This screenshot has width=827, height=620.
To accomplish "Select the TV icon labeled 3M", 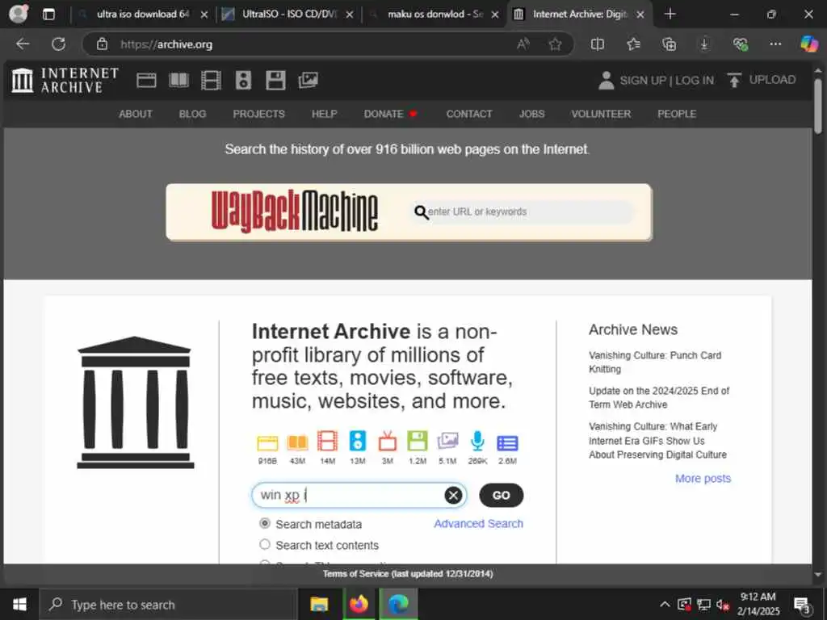I will pyautogui.click(x=387, y=442).
